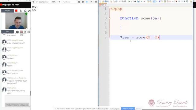
Task: Click the blue stop sharing button in notification
Action: pyautogui.click(x=128, y=109)
